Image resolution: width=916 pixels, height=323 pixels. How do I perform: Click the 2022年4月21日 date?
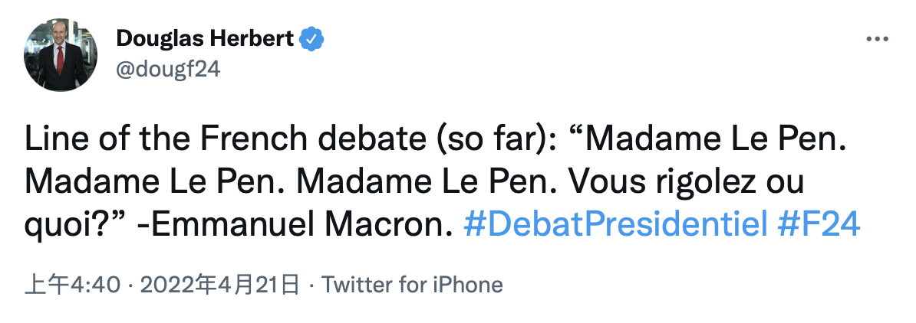click(217, 285)
